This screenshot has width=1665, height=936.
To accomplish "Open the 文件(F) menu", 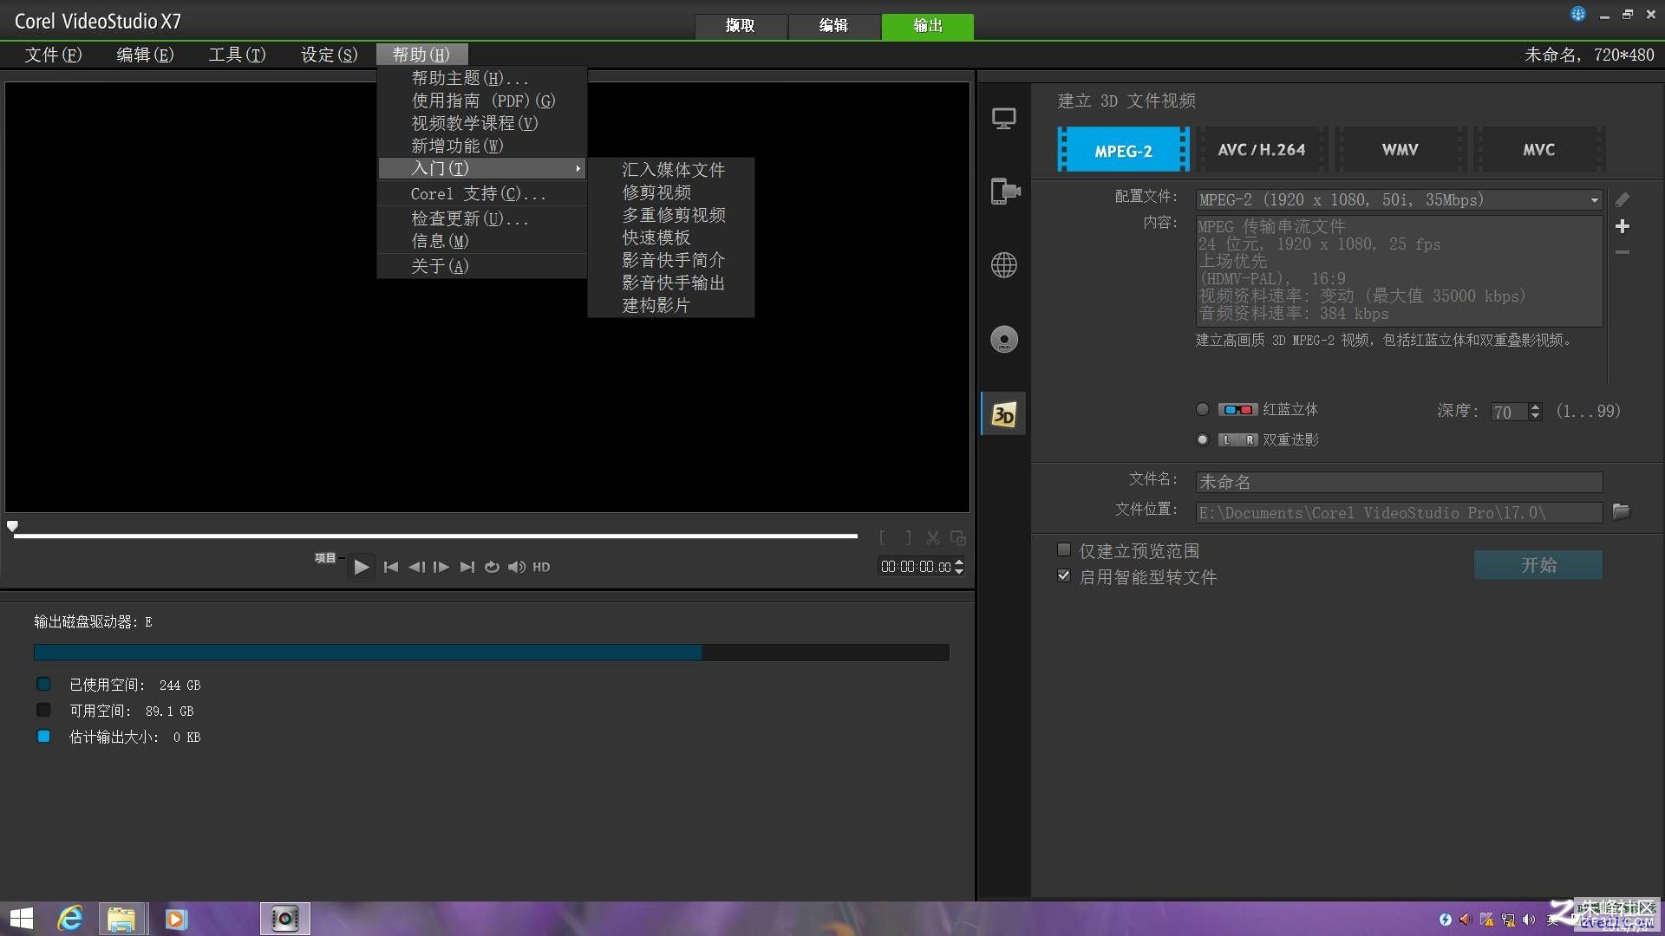I will 54,55.
